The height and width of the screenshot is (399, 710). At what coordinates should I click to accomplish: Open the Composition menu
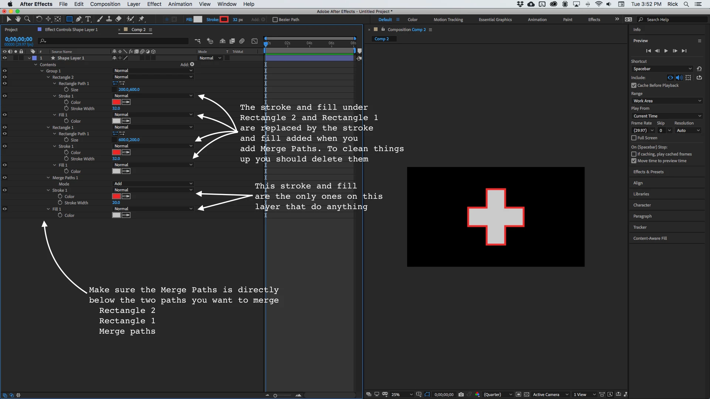105,4
